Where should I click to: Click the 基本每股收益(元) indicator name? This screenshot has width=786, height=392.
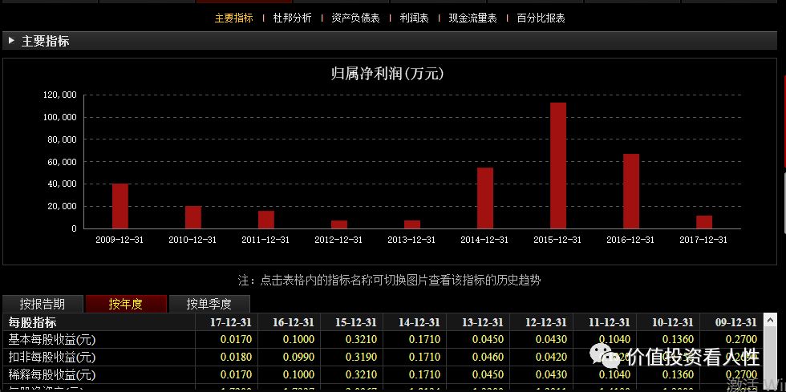click(52, 339)
